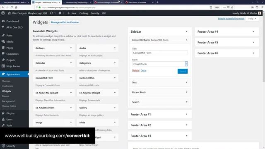Click Manage with Live Preview button
This screenshot has width=265, height=149.
tap(65, 22)
